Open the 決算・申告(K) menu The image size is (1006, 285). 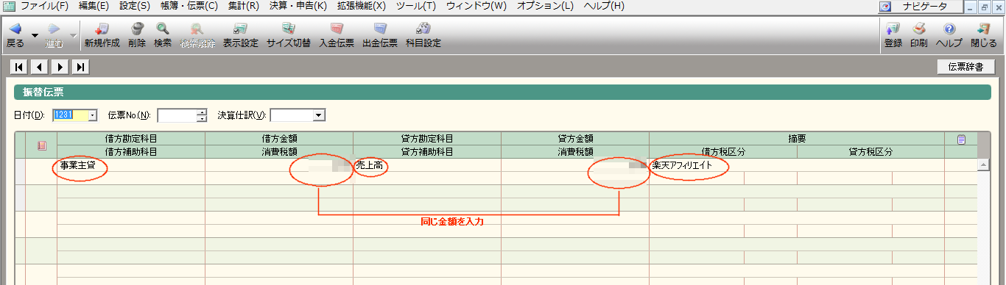pyautogui.click(x=298, y=6)
